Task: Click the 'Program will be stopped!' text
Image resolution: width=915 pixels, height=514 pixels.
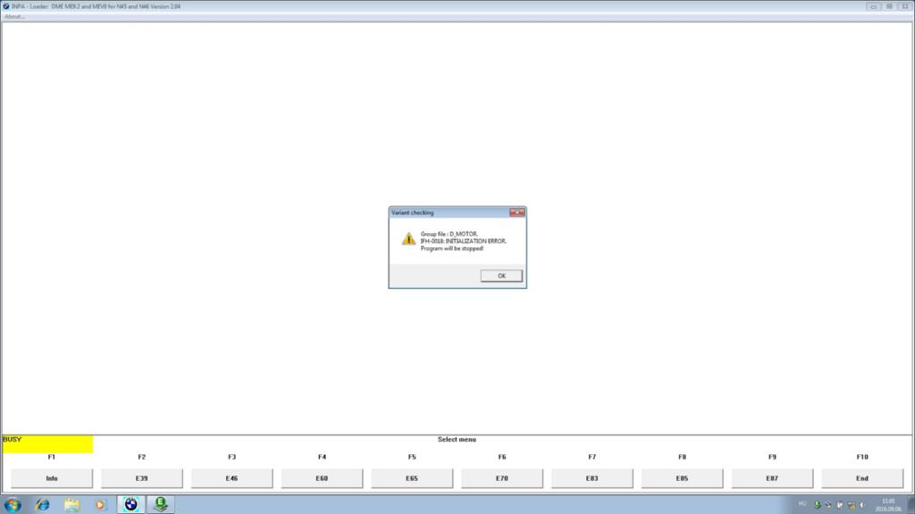Action: click(x=452, y=248)
